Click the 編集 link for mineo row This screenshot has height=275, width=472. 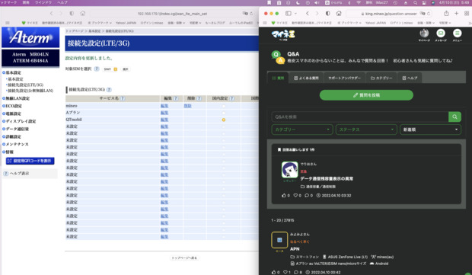[164, 106]
